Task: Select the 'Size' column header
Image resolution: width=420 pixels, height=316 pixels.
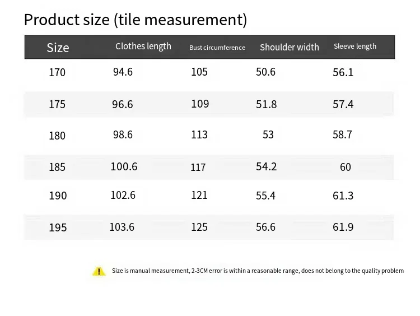Action: pyautogui.click(x=58, y=48)
